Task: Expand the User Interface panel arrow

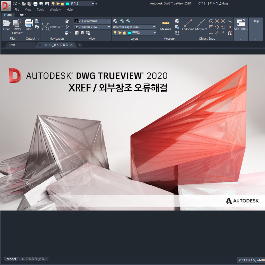Action: pyautogui.click(x=241, y=39)
